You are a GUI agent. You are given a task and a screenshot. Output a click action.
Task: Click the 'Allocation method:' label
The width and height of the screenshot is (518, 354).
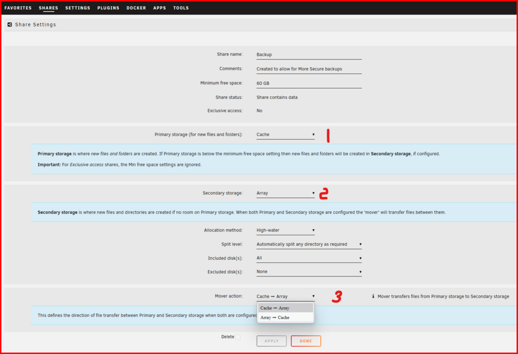(223, 230)
